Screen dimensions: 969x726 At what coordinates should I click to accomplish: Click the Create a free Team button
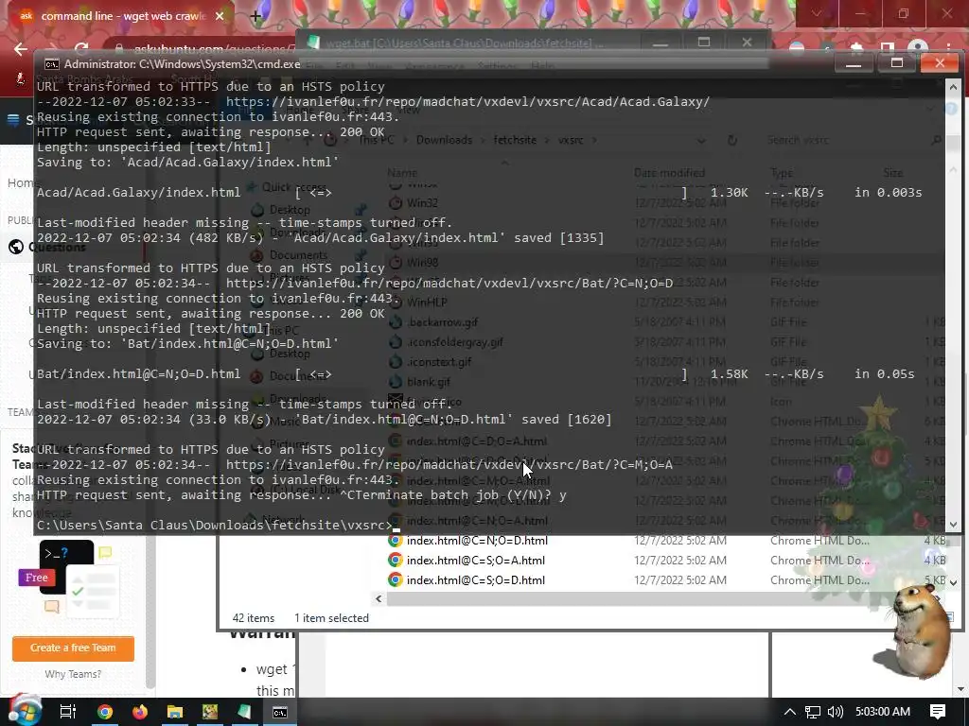(x=73, y=648)
